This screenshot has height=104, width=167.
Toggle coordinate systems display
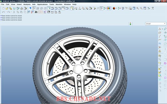(x=87, y=8)
